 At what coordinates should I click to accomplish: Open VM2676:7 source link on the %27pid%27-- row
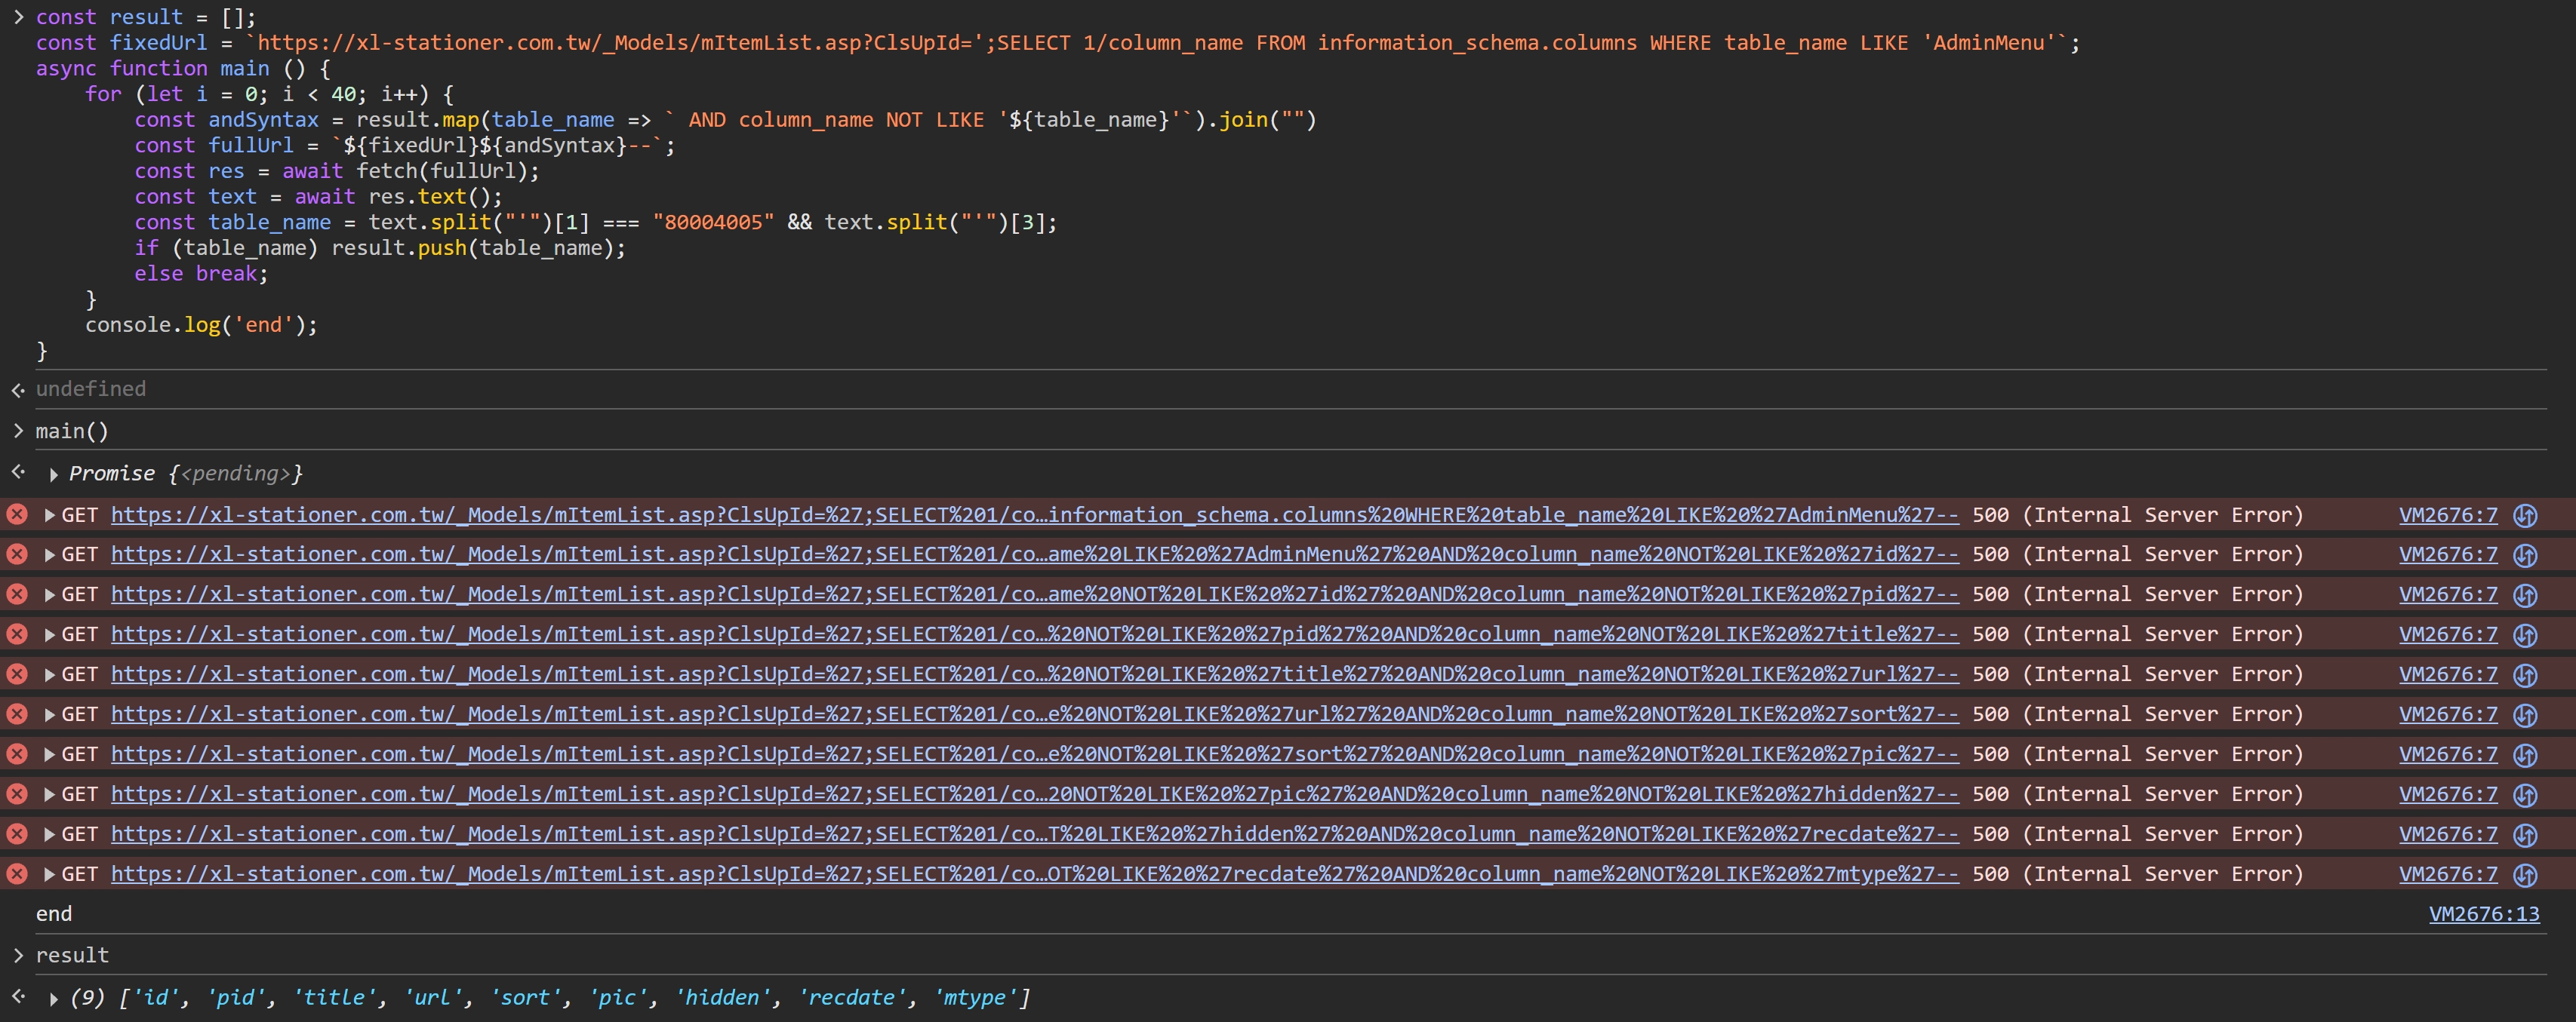2448,595
